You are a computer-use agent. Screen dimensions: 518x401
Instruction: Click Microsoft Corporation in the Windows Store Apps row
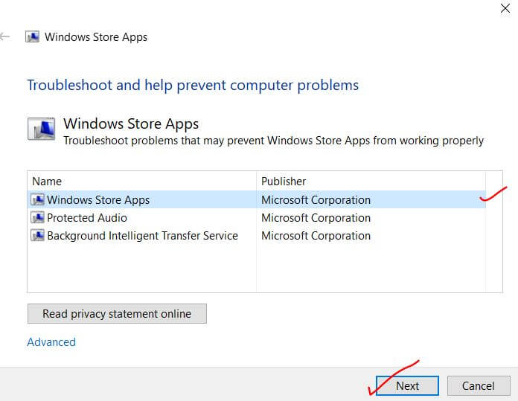pos(316,200)
